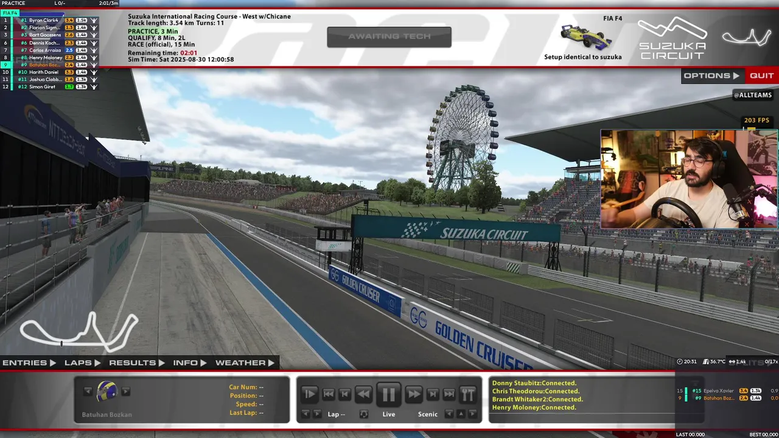Click Carlos Arraiza's blue 2.5 license badge
This screenshot has height=438, width=779.
[x=69, y=50]
